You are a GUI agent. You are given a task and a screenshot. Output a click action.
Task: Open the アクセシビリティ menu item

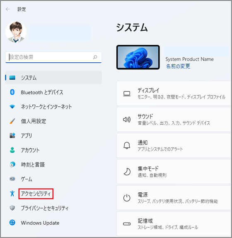click(36, 194)
